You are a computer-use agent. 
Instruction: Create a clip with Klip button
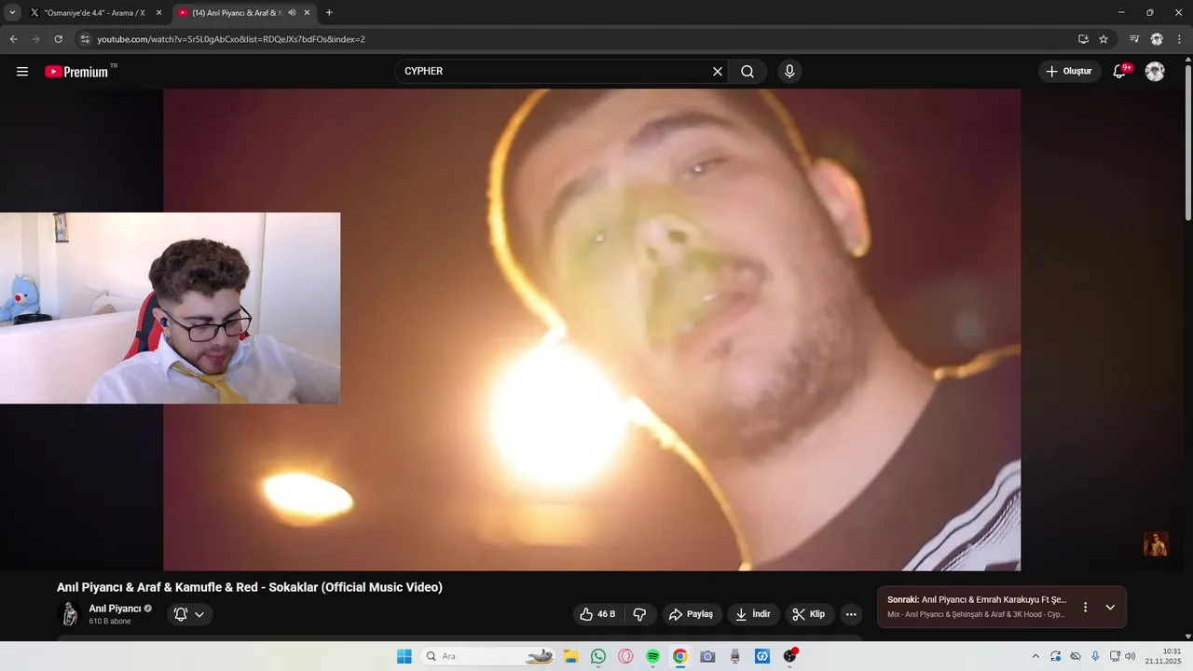(809, 614)
